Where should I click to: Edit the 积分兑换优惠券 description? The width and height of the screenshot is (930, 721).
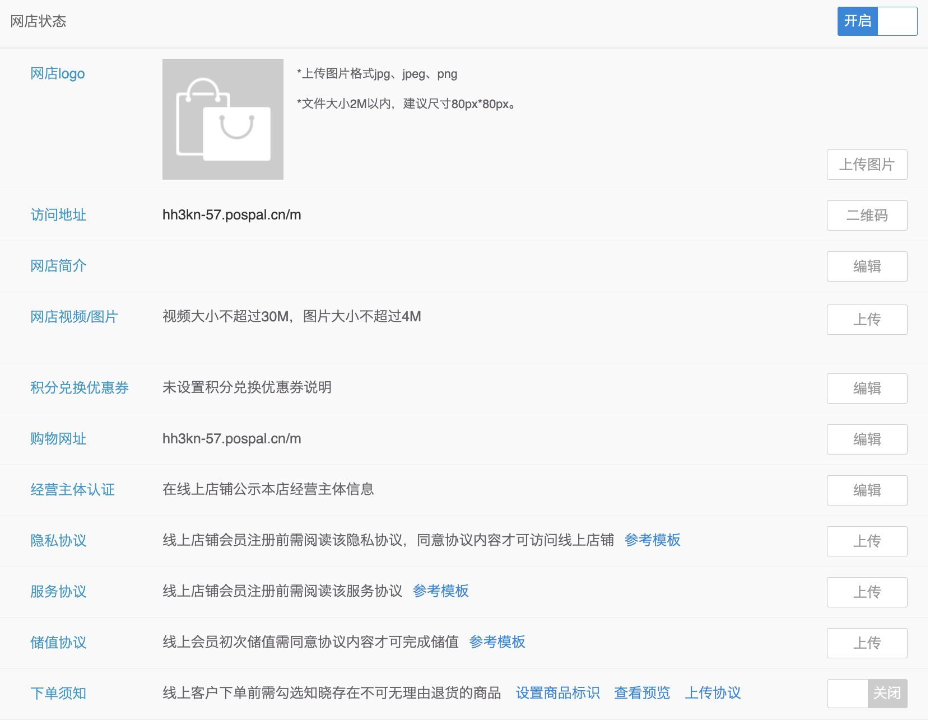point(867,388)
